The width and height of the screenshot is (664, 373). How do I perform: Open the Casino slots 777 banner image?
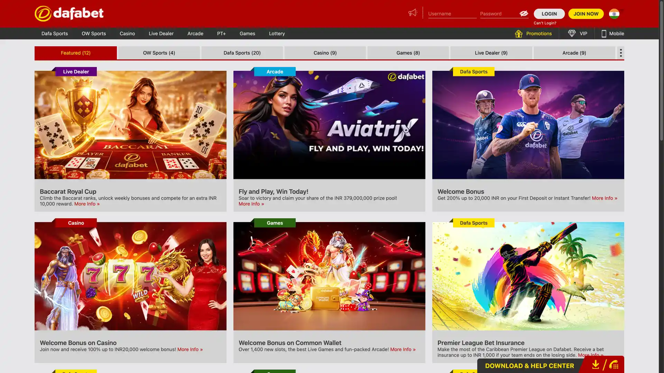pos(130,276)
